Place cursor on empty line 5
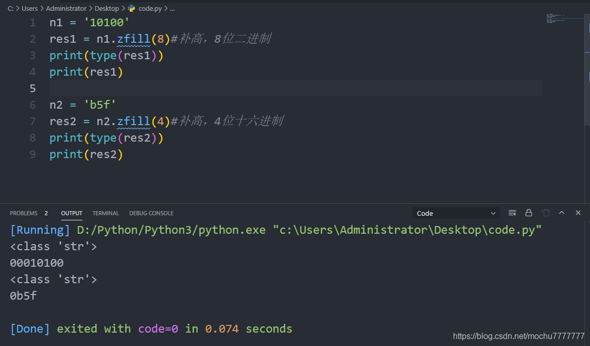Screen dimensions: 590x346 click(296, 89)
